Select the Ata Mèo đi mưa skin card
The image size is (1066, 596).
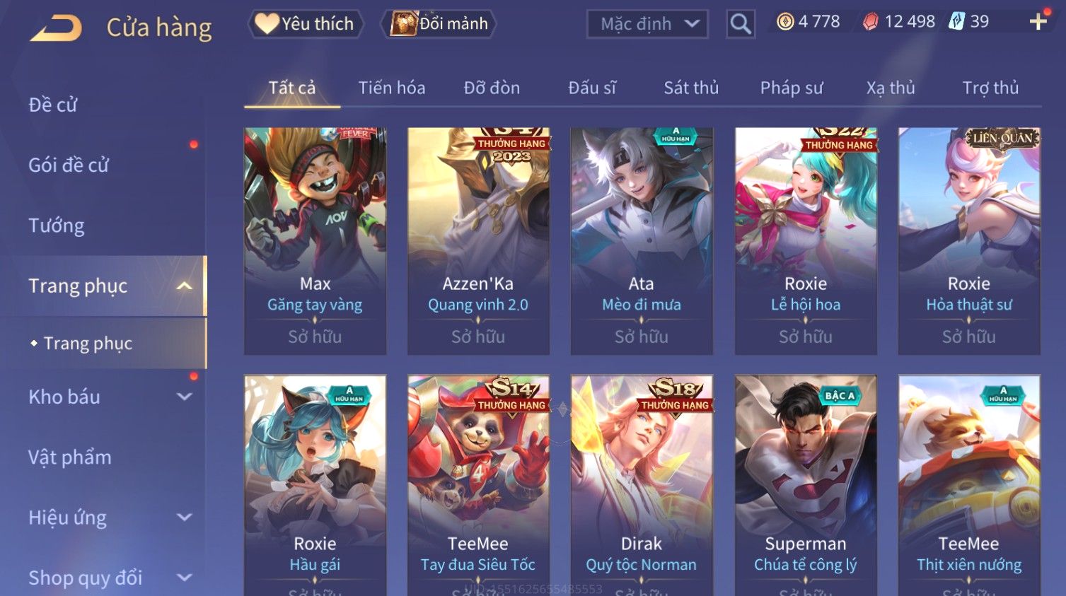[x=642, y=241]
